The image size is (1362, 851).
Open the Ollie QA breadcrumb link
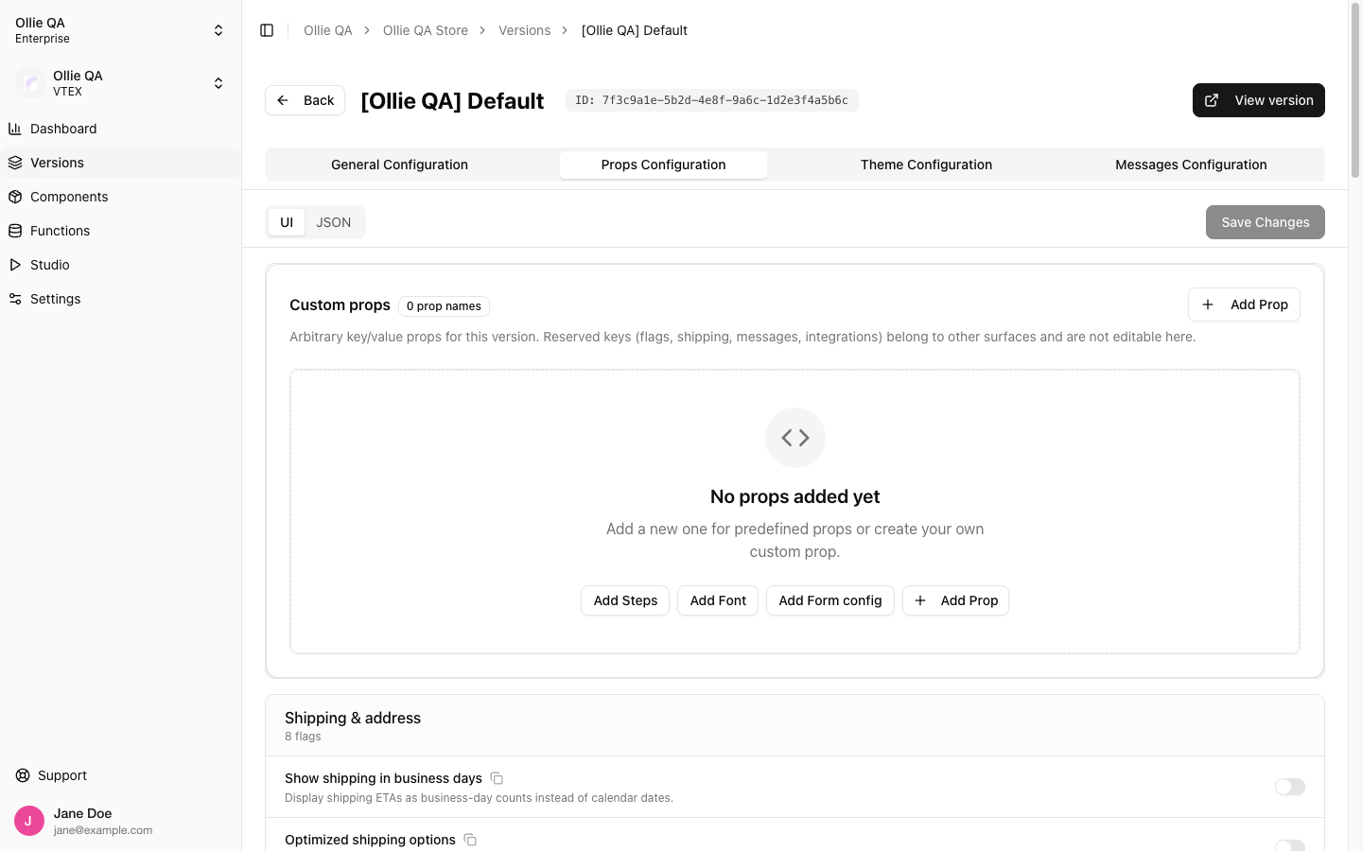[328, 30]
